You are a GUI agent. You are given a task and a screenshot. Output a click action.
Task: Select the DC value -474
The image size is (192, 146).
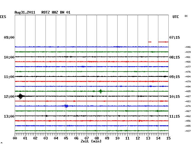188,106
